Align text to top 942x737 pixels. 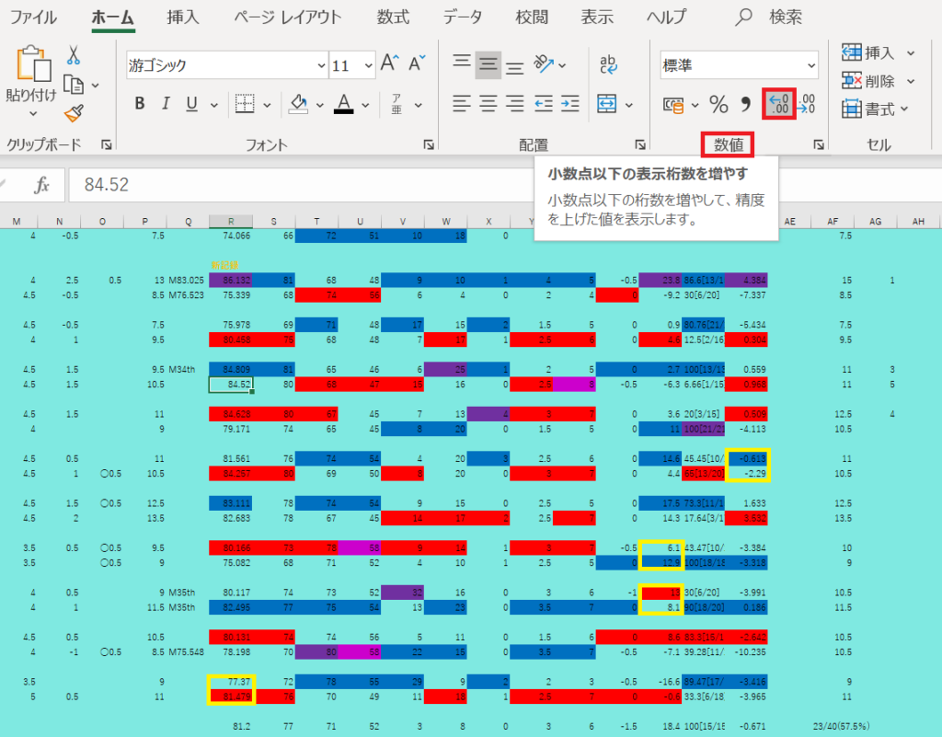click(x=462, y=62)
